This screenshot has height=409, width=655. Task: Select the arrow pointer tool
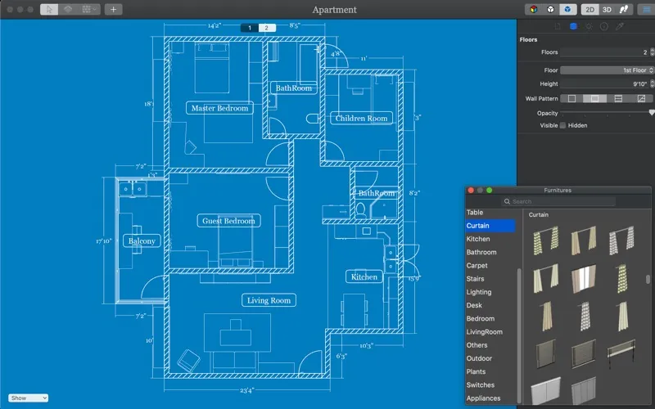point(49,9)
